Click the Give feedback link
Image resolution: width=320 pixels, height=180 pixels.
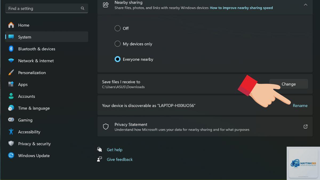click(120, 159)
